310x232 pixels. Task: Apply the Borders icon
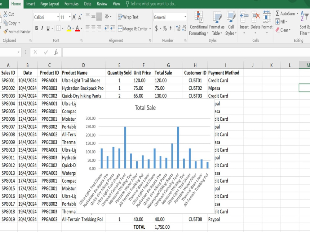click(58, 28)
